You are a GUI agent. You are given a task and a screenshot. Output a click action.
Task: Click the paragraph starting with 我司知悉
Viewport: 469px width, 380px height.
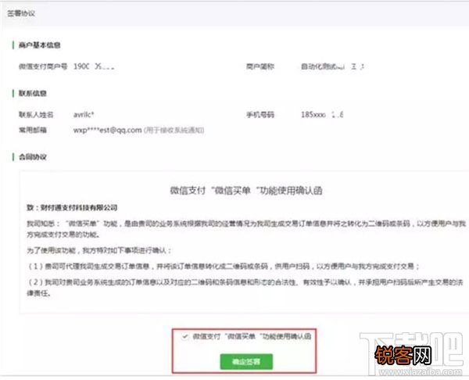[x=246, y=229]
